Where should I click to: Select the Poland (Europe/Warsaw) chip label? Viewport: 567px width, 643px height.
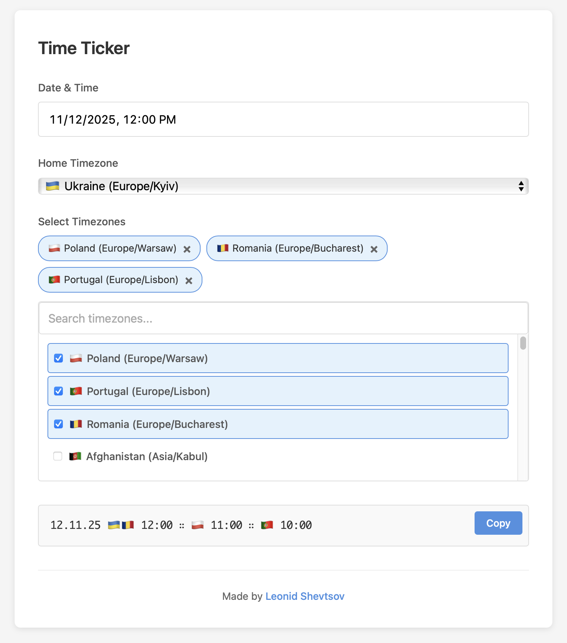(x=120, y=248)
